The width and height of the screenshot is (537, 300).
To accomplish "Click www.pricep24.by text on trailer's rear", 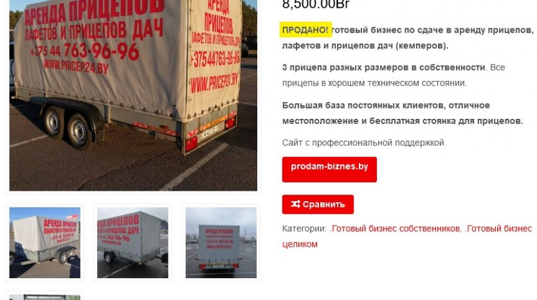I will click(x=214, y=83).
